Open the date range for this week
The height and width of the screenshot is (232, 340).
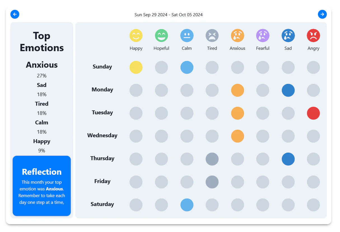(168, 15)
